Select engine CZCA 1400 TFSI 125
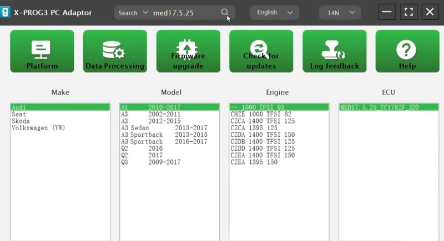The width and height of the screenshot is (444, 241). (279, 121)
